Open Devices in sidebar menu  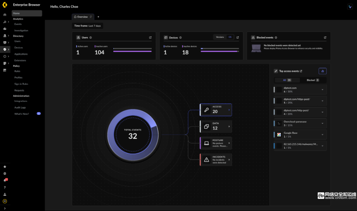(18, 47)
